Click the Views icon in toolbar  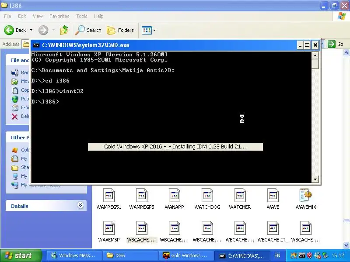(x=147, y=30)
